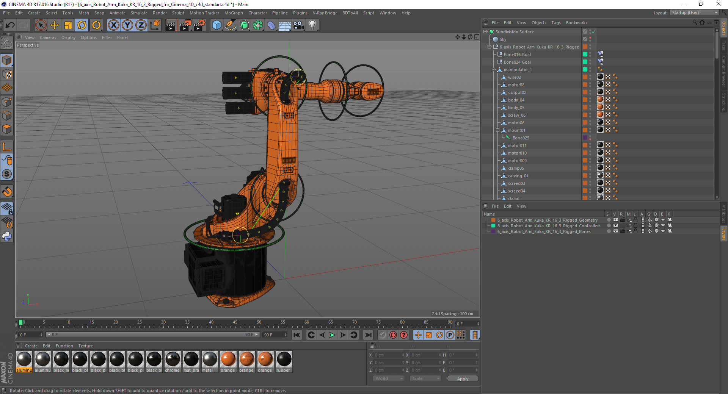Open Edit Render Settings icon
This screenshot has height=394, width=728.
tap(199, 25)
